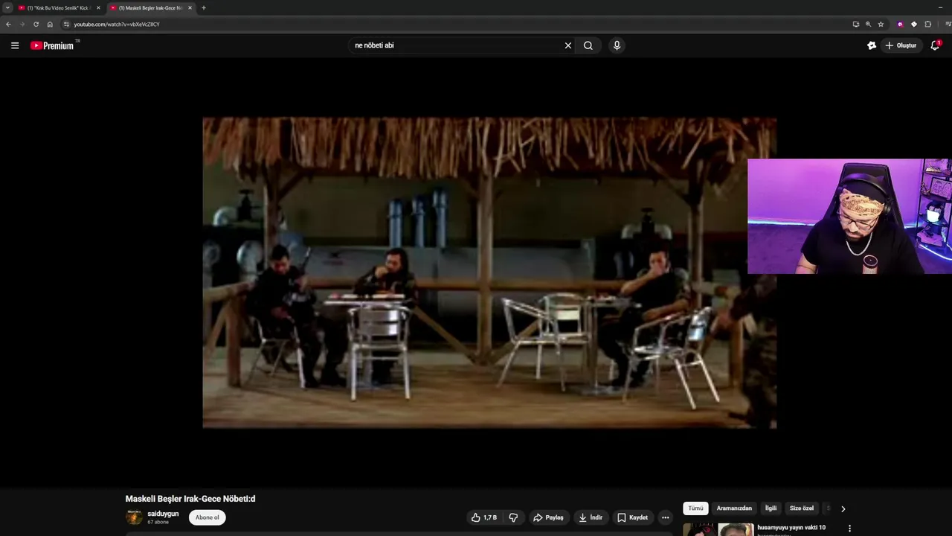Go back with the browser back arrow

pos(8,24)
